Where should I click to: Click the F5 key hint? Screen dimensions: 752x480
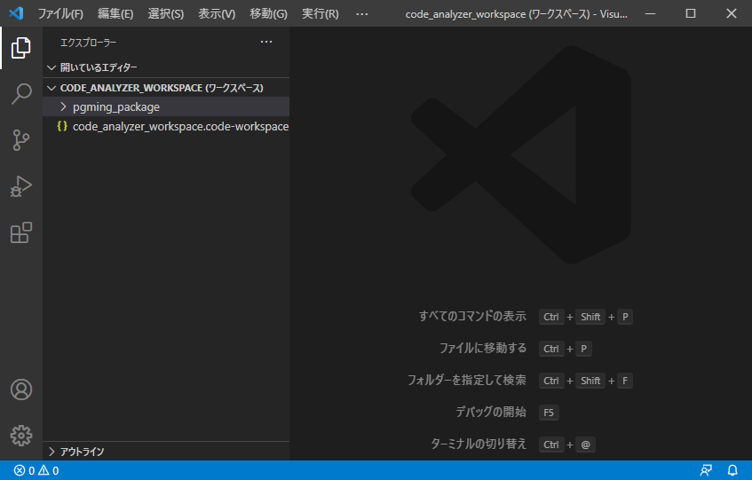tap(549, 413)
